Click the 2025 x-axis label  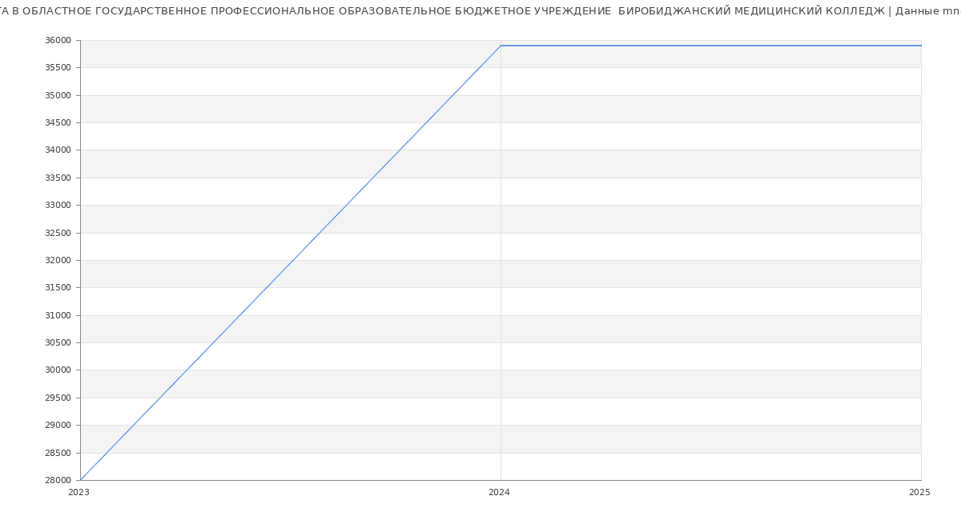[919, 492]
